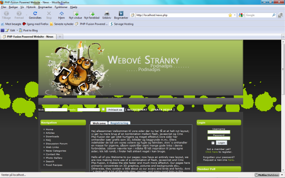Toggle the checkbox beside Prihlasit se button

[103, 109]
